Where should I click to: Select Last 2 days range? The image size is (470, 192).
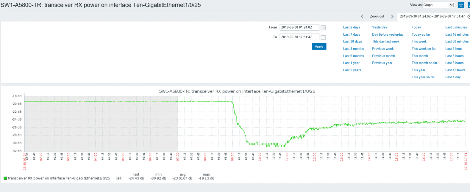[352, 27]
